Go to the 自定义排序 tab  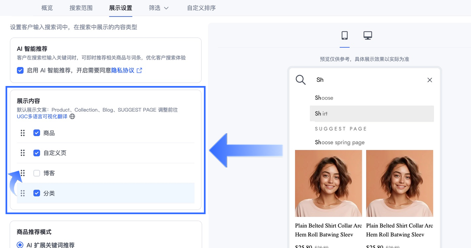[x=201, y=8]
